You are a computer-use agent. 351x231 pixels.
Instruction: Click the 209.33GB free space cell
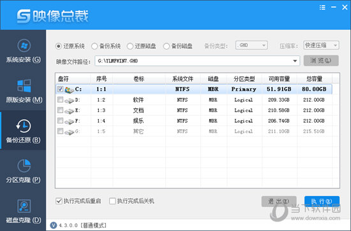click(x=279, y=100)
